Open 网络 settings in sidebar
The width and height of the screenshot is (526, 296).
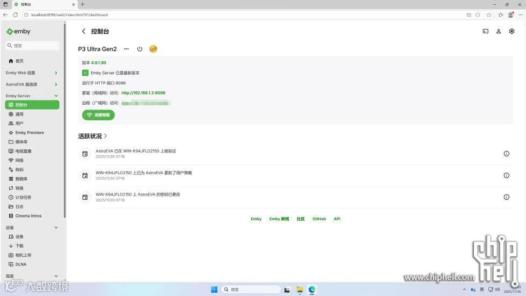32,161
